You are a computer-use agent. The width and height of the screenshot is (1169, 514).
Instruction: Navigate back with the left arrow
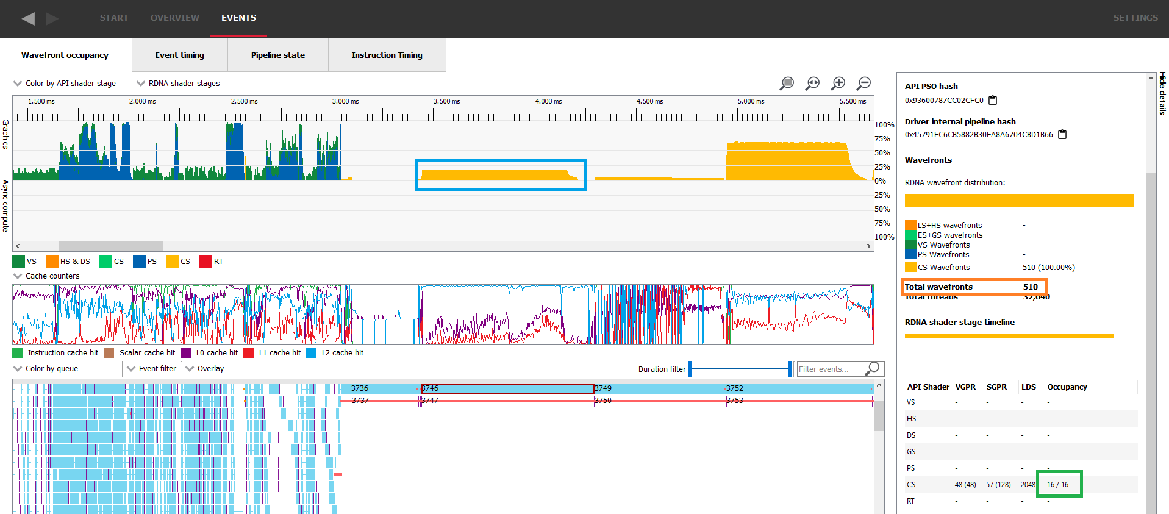tap(28, 18)
